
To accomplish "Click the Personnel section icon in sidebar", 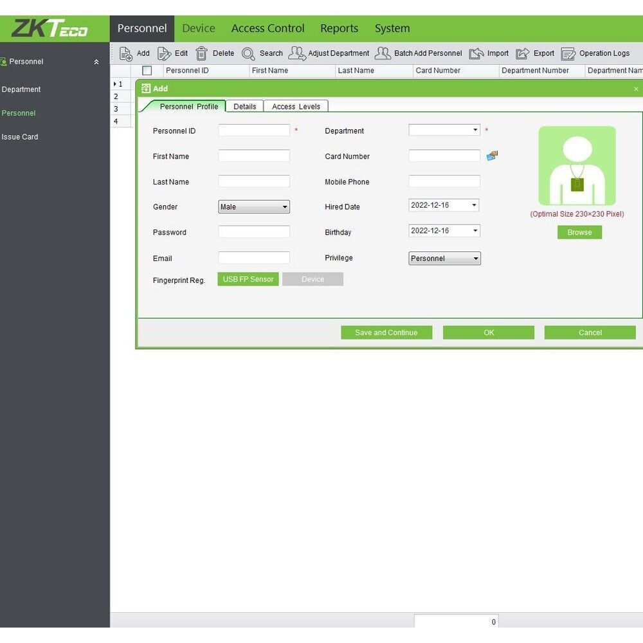I will (3, 62).
